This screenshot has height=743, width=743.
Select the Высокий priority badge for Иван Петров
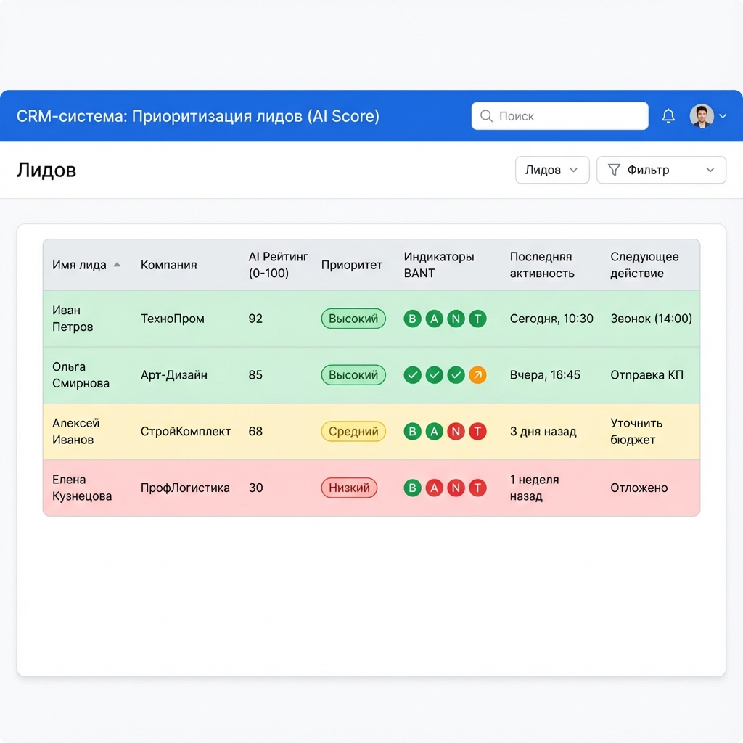(353, 319)
